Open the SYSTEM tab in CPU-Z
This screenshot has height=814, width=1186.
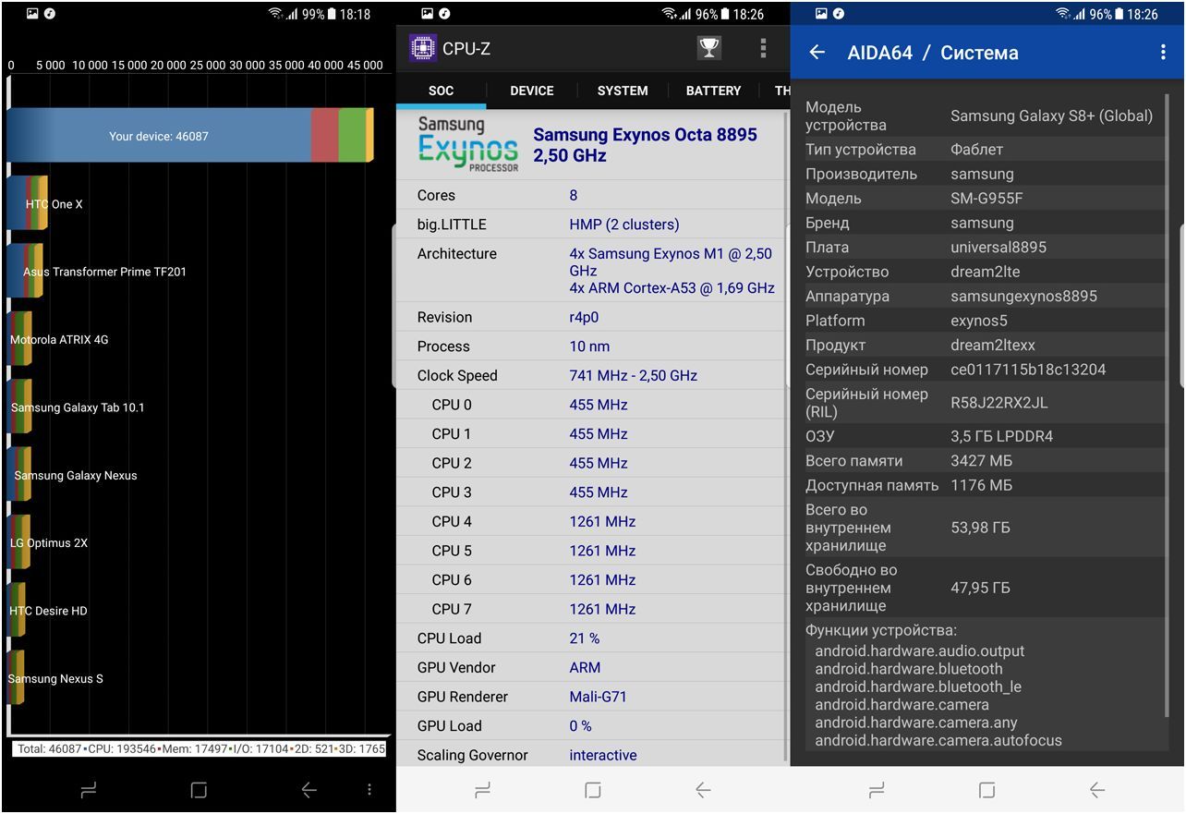[x=622, y=91]
